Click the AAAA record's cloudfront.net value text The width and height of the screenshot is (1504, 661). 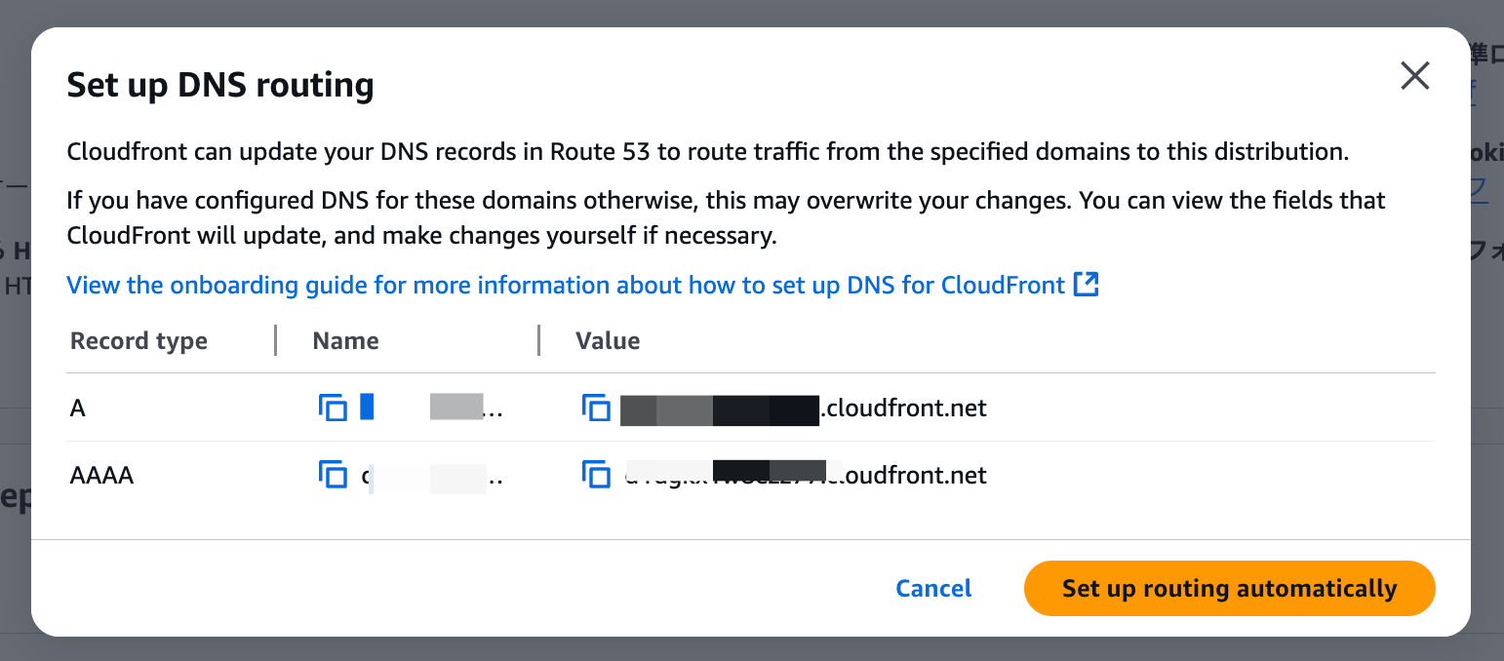pos(804,475)
